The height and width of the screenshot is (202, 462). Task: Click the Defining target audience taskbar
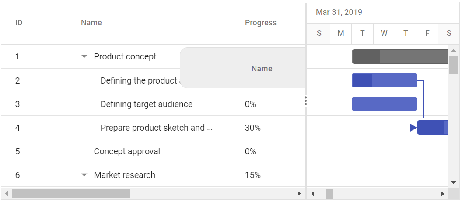[x=384, y=104]
